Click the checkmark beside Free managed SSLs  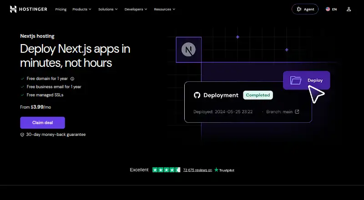coord(22,95)
